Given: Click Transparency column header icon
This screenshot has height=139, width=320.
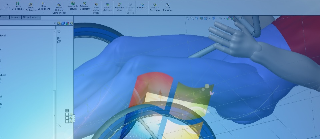Looking at the screenshot, I should 71,23.
